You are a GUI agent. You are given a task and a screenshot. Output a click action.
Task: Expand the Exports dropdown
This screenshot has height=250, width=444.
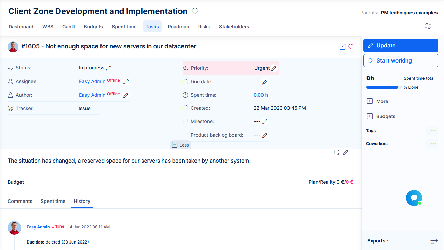coord(378,241)
